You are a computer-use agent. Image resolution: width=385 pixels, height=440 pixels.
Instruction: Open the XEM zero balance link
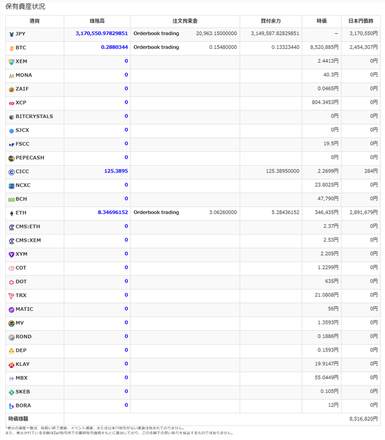(126, 61)
